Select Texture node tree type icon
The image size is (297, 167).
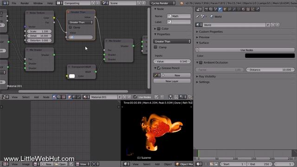point(64,97)
